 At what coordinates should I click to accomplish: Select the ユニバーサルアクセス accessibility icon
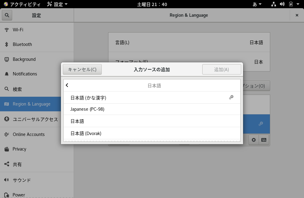click(x=7, y=119)
